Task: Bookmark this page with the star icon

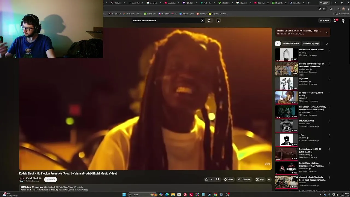Action: tap(324, 9)
